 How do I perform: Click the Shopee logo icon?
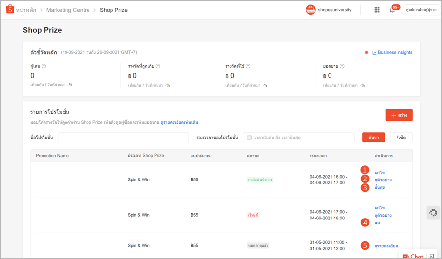point(10,9)
